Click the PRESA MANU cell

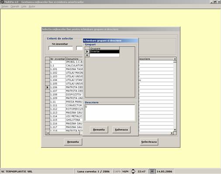coord(74,102)
